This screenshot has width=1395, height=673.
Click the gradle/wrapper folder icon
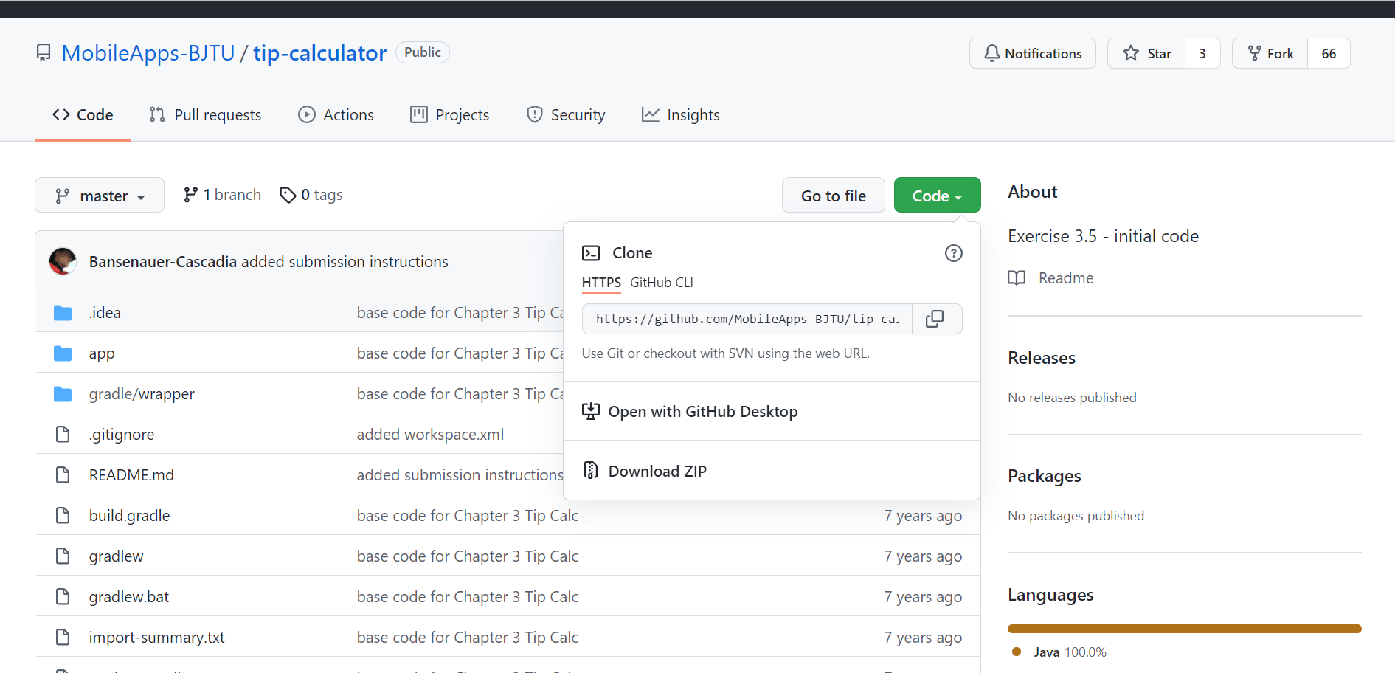click(63, 394)
